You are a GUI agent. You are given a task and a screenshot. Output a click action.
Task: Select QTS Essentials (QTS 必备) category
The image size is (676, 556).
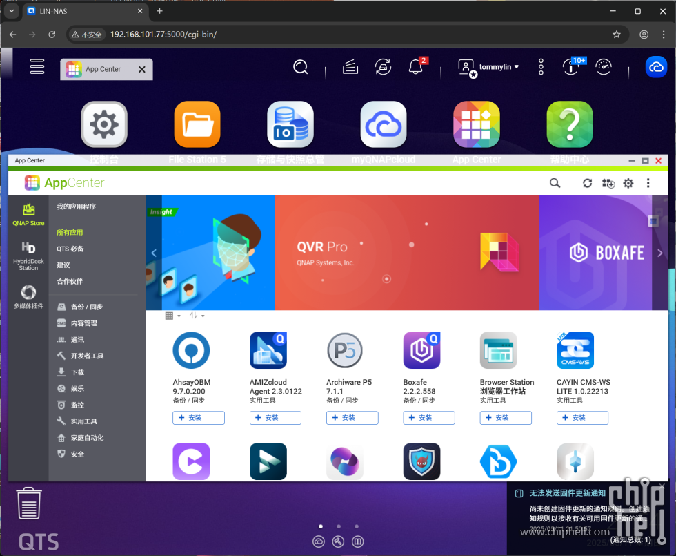tap(70, 249)
